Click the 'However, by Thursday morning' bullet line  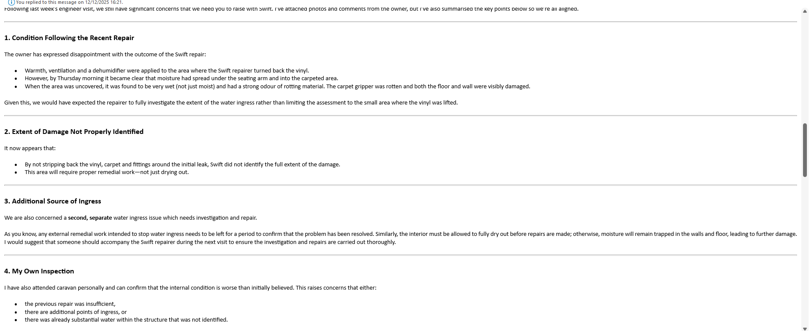(x=181, y=78)
